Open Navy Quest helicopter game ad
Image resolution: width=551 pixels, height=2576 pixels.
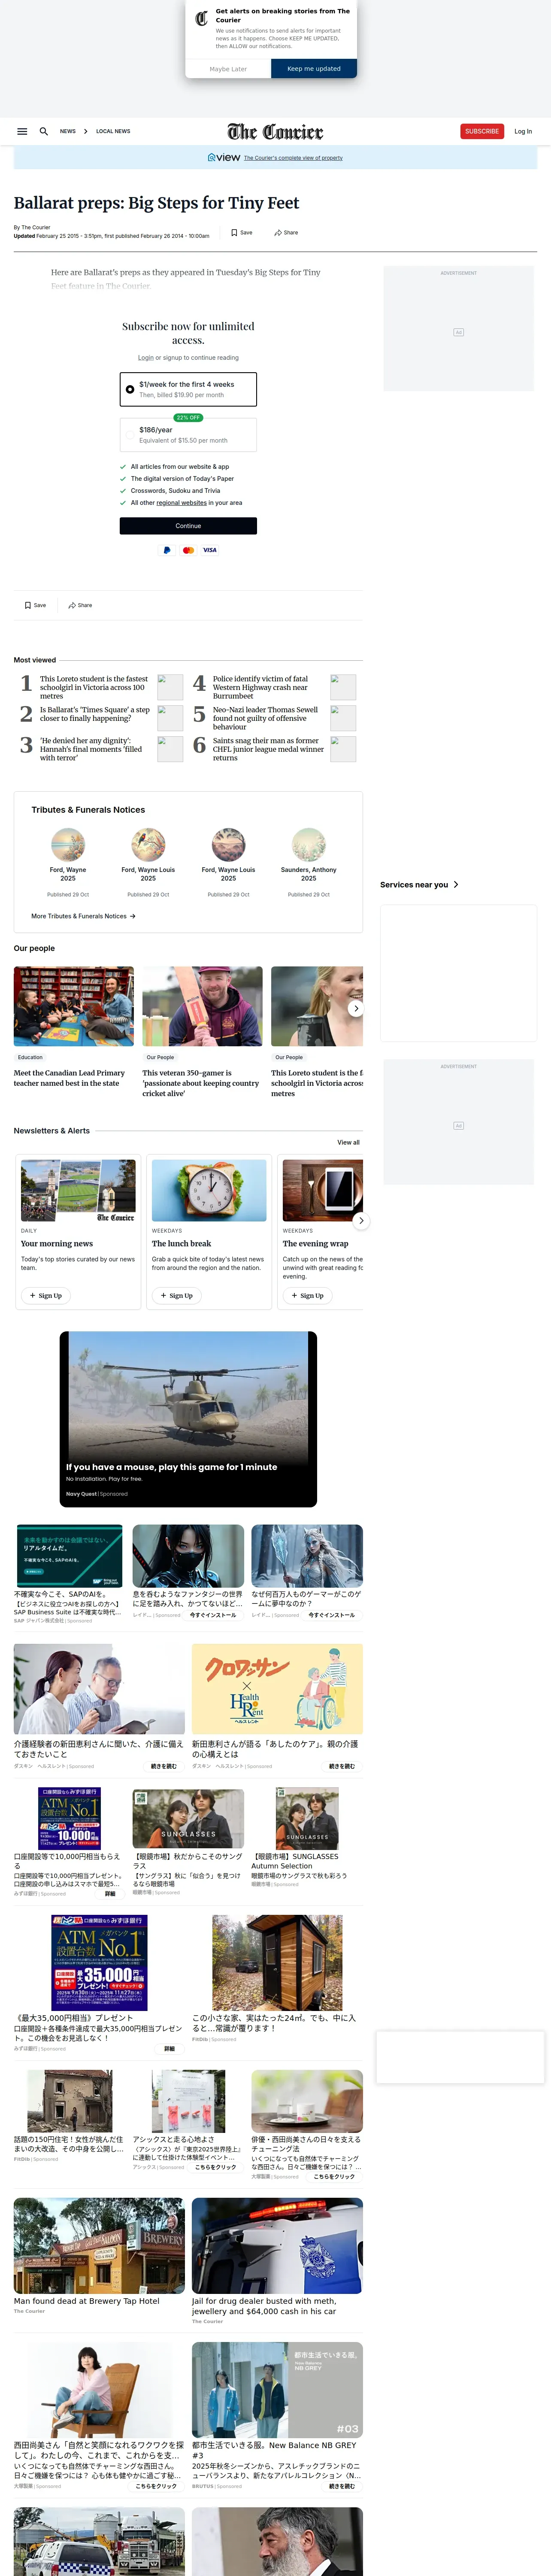click(188, 1418)
